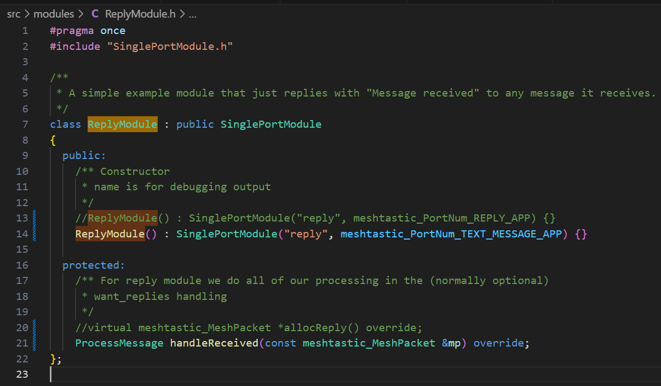This screenshot has height=386, width=661.
Task: Click handleReceived function name on line 21
Action: (214, 343)
